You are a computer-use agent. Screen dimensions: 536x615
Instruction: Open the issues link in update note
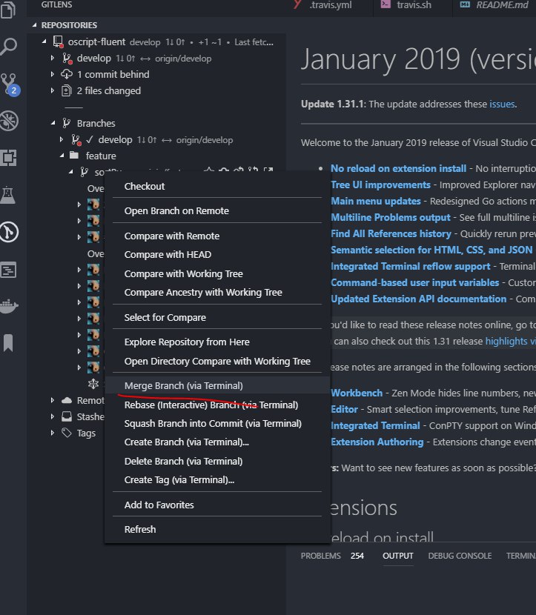click(502, 104)
